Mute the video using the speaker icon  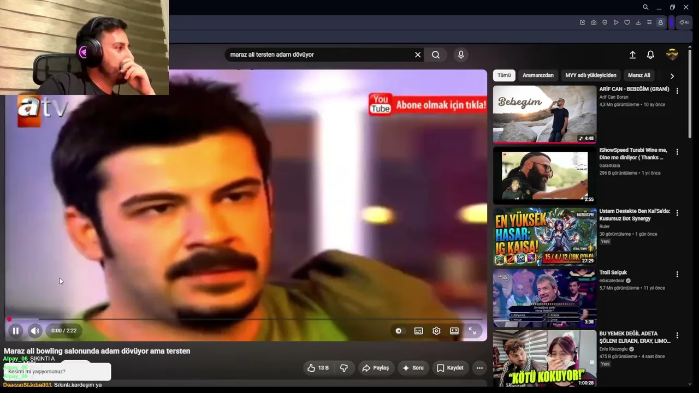pyautogui.click(x=35, y=331)
